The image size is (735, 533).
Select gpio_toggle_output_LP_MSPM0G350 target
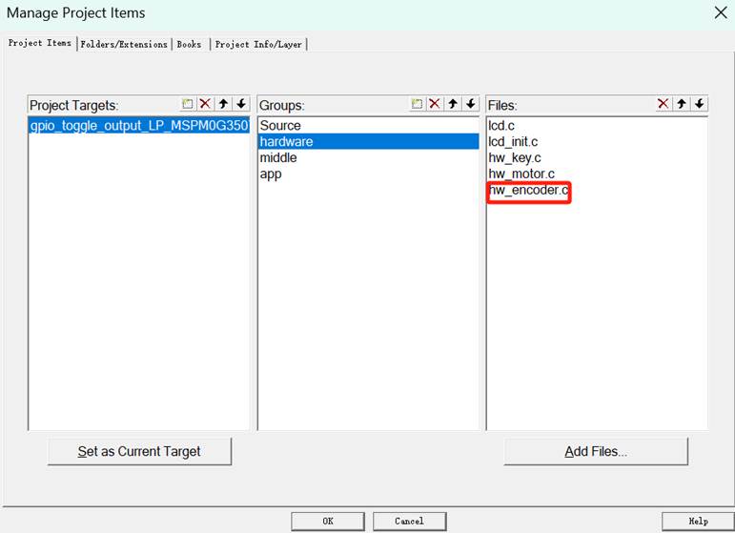pos(139,126)
